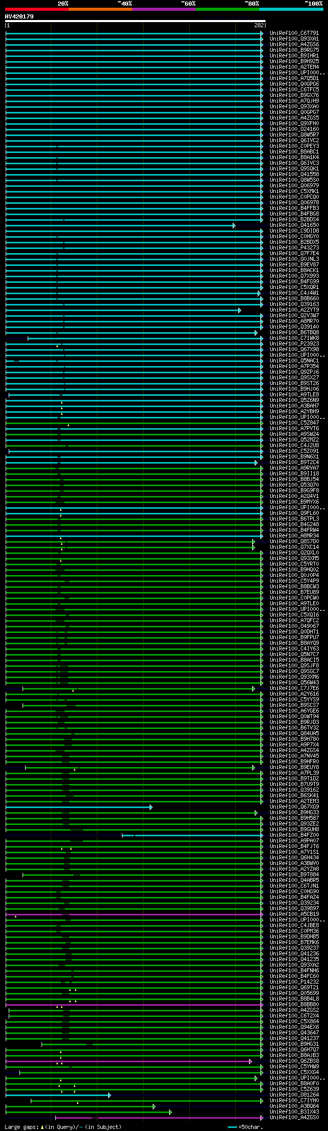The width and height of the screenshot is (328, 1131).
Task: Click label UniRef100_Q8W5R7
Action: pyautogui.click(x=294, y=135)
